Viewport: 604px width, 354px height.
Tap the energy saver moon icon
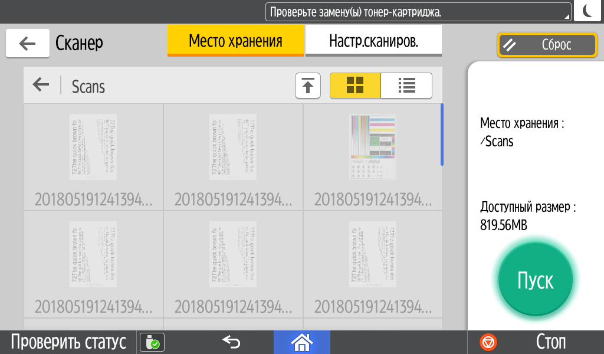coord(587,11)
